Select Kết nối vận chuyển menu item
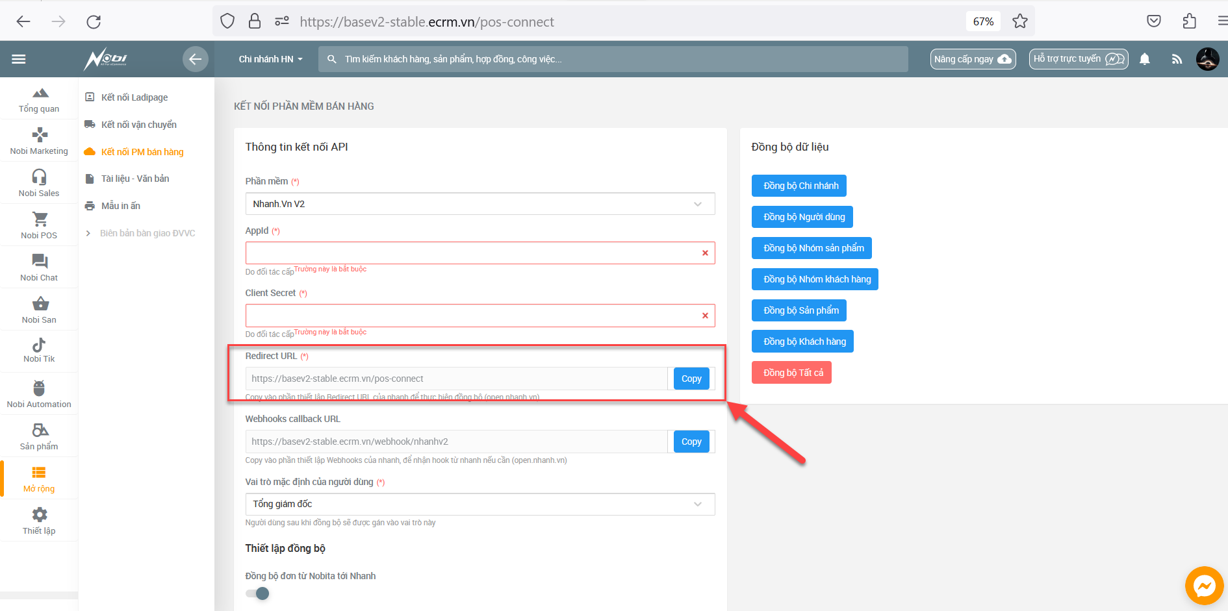The height and width of the screenshot is (611, 1228). coord(138,125)
